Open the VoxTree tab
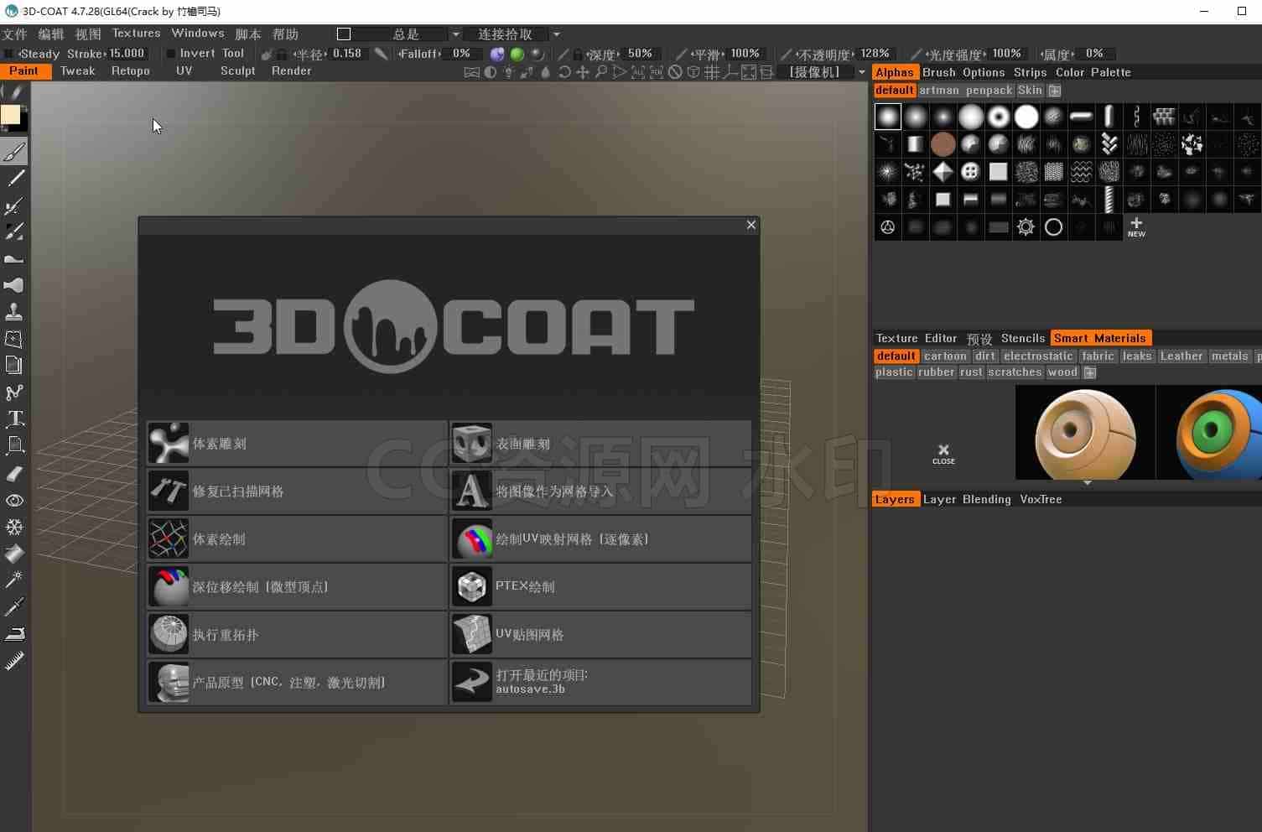 [x=1041, y=499]
